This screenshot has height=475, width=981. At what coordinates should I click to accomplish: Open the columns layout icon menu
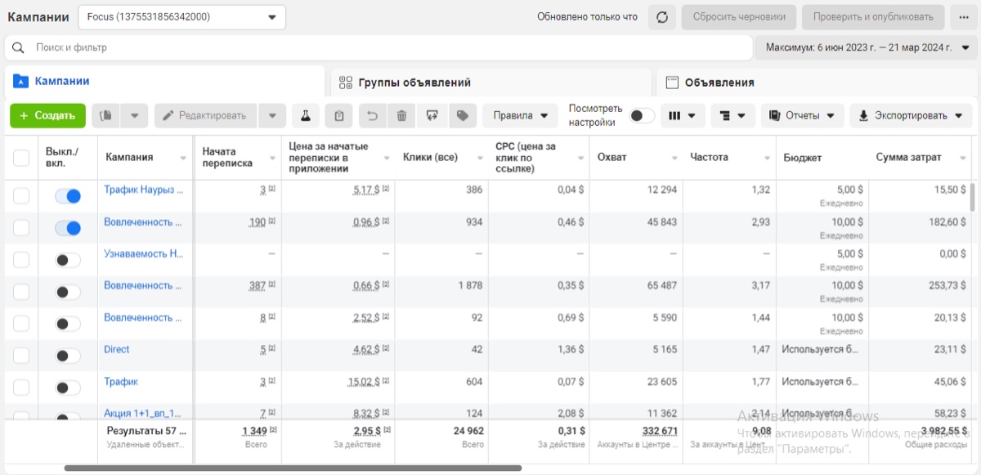[683, 115]
